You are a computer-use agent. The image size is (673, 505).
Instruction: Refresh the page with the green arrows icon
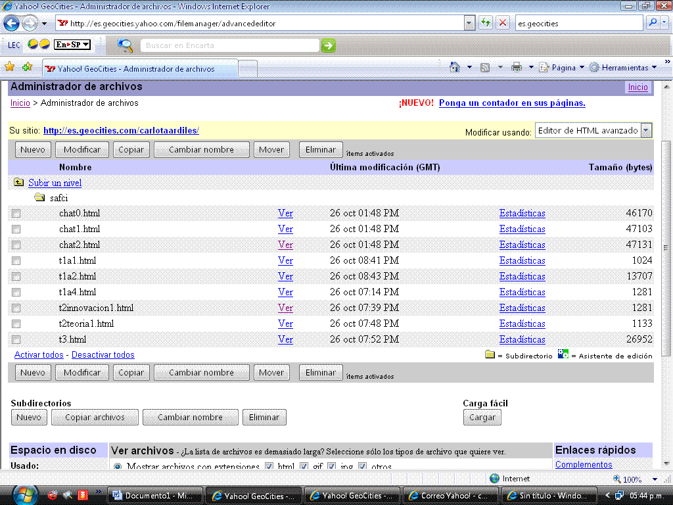[x=486, y=23]
